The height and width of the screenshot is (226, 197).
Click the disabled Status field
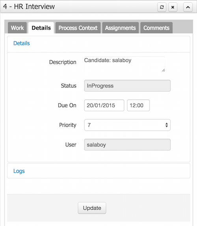tap(127, 86)
